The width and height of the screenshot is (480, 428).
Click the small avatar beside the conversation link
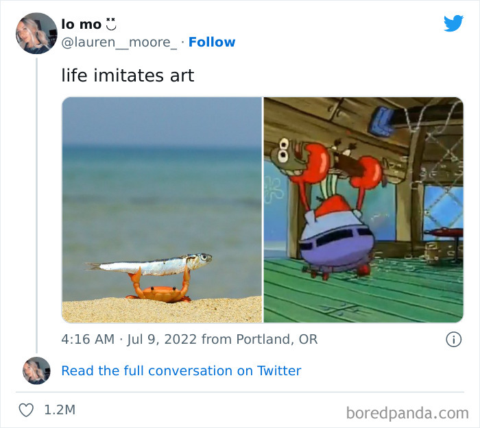pos(36,370)
